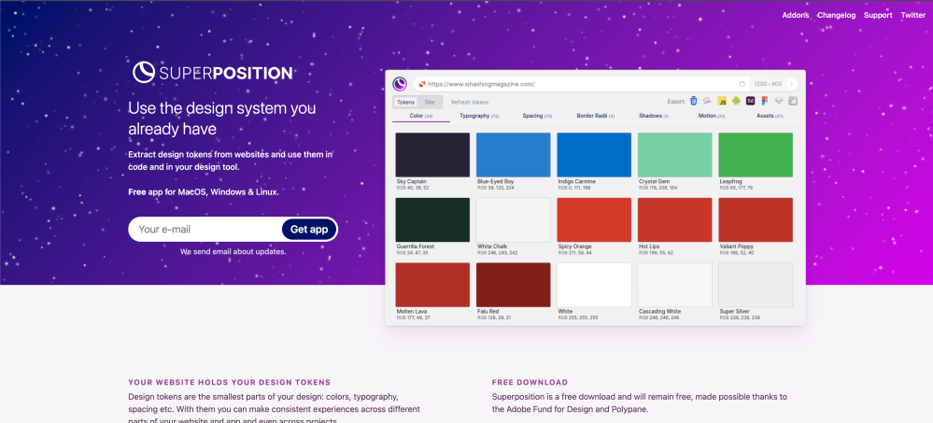This screenshot has height=423, width=933.
Task: Open the Color tab
Action: [421, 116]
